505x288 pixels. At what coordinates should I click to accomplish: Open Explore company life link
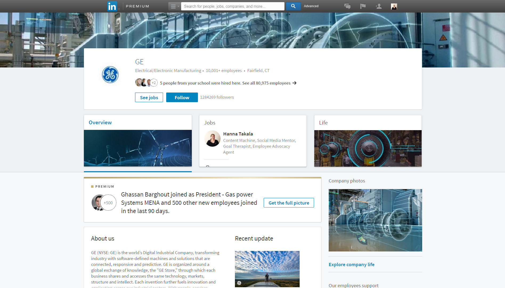(352, 265)
